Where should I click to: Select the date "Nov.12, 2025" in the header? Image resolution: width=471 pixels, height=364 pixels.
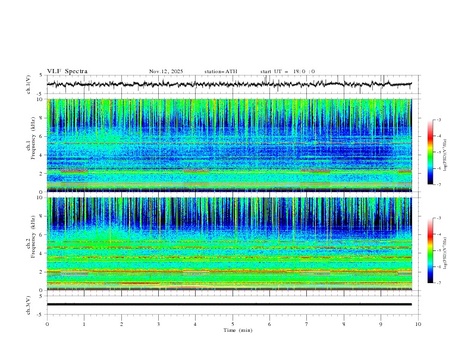pyautogui.click(x=166, y=71)
